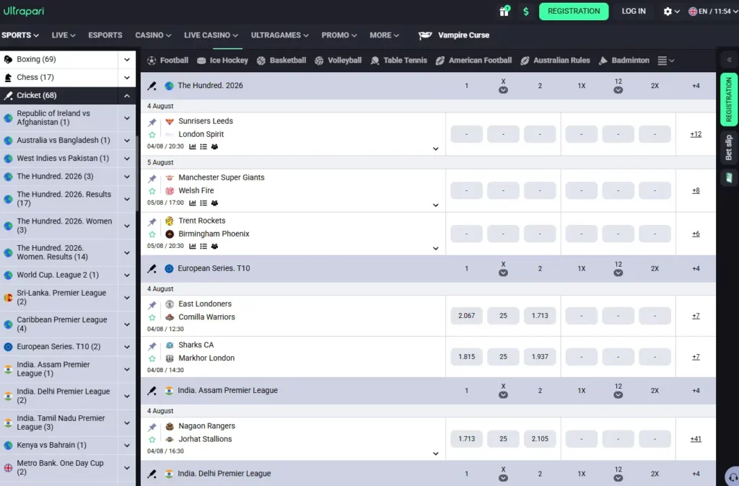This screenshot has width=739, height=486.
Task: Open The Hundred. 2026 league header
Action: pyautogui.click(x=210, y=86)
